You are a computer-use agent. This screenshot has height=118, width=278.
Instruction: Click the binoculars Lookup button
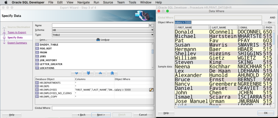pos(103,40)
